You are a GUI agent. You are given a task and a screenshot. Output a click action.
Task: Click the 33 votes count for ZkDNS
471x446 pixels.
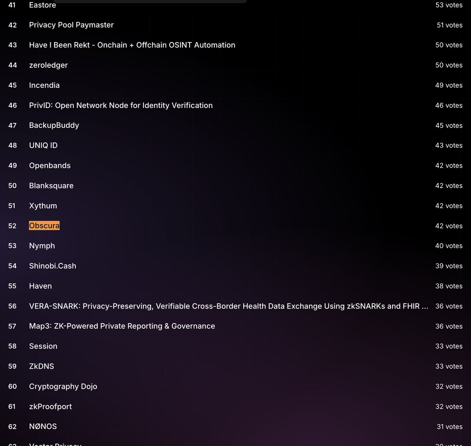449,366
